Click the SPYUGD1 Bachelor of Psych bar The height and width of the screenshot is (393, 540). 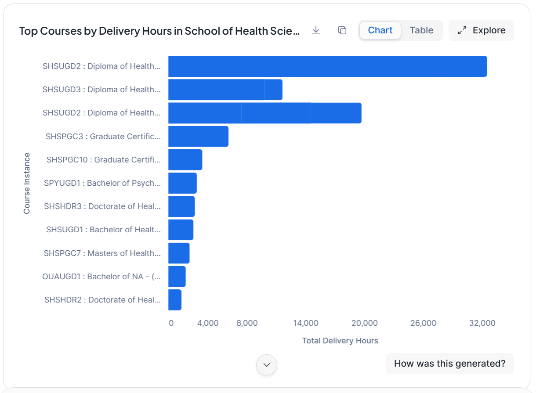(182, 183)
